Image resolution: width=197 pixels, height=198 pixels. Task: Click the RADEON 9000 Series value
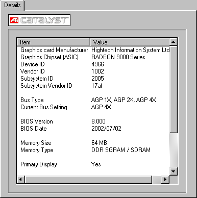(118, 57)
